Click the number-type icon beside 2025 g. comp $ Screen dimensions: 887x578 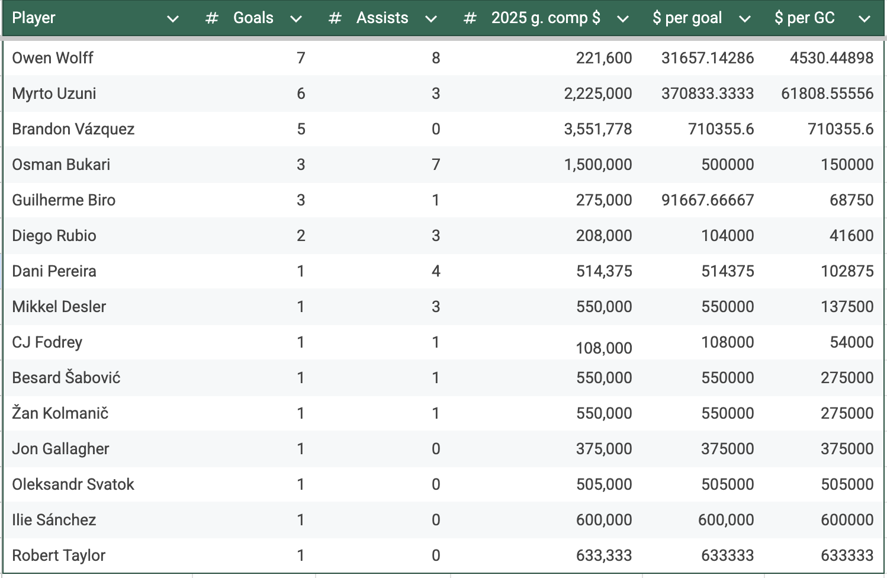tap(470, 18)
